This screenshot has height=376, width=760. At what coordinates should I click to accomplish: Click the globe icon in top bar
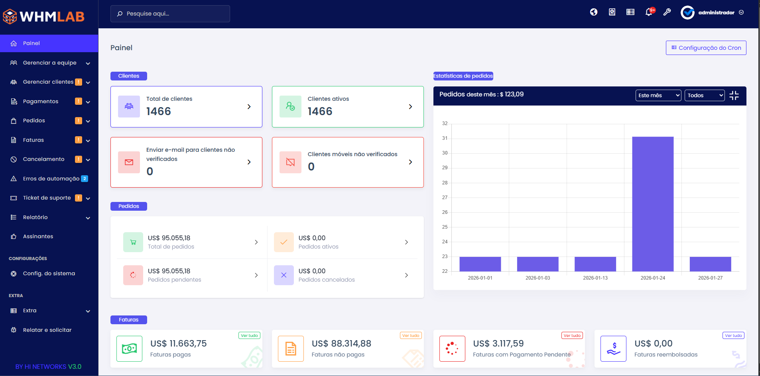594,12
